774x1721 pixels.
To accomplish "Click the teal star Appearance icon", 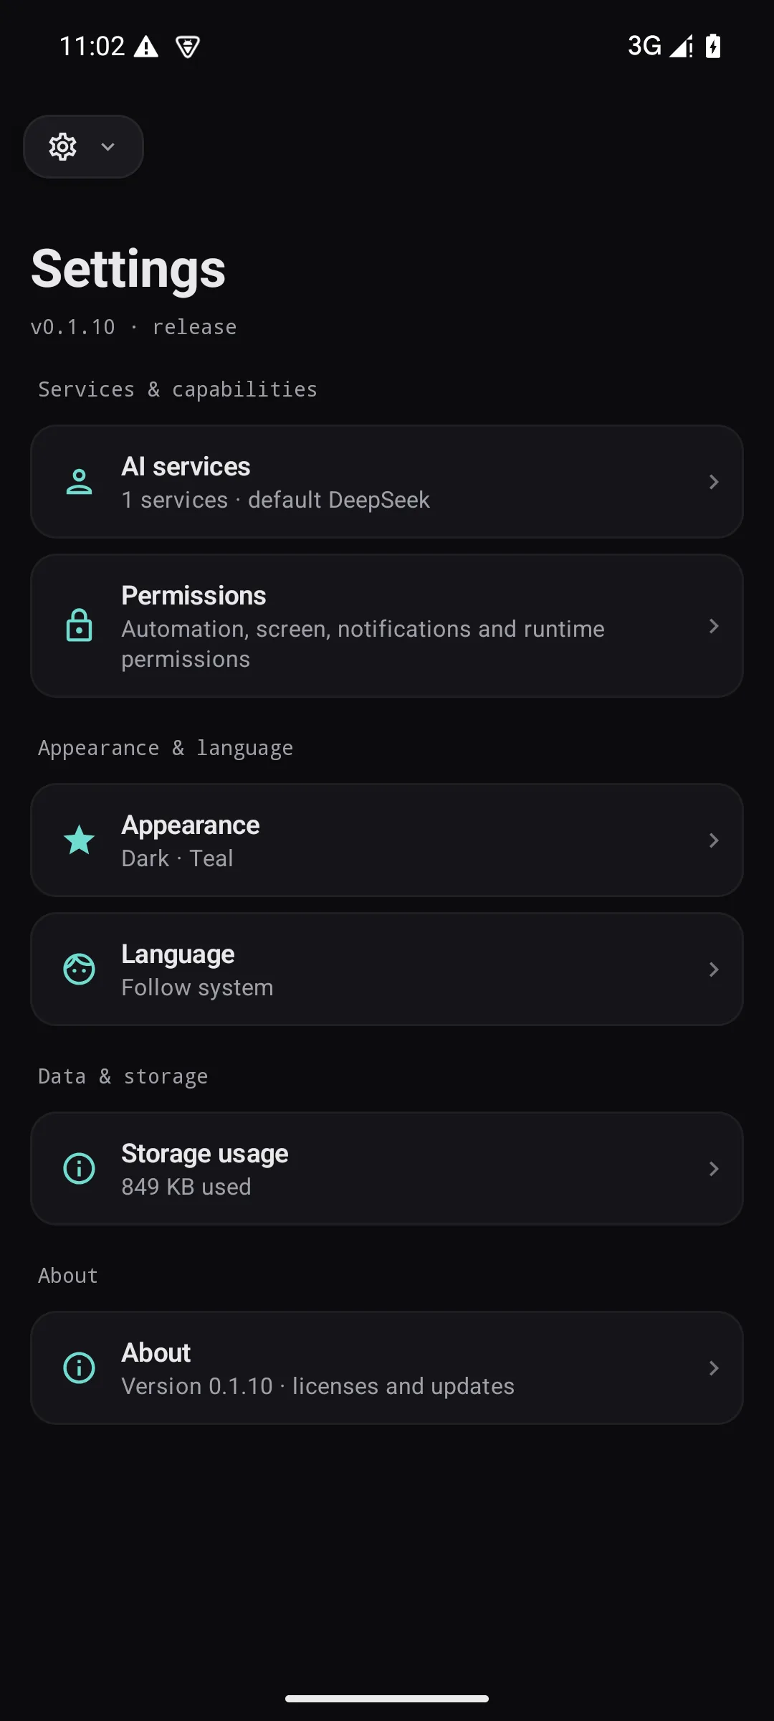I will pyautogui.click(x=79, y=840).
